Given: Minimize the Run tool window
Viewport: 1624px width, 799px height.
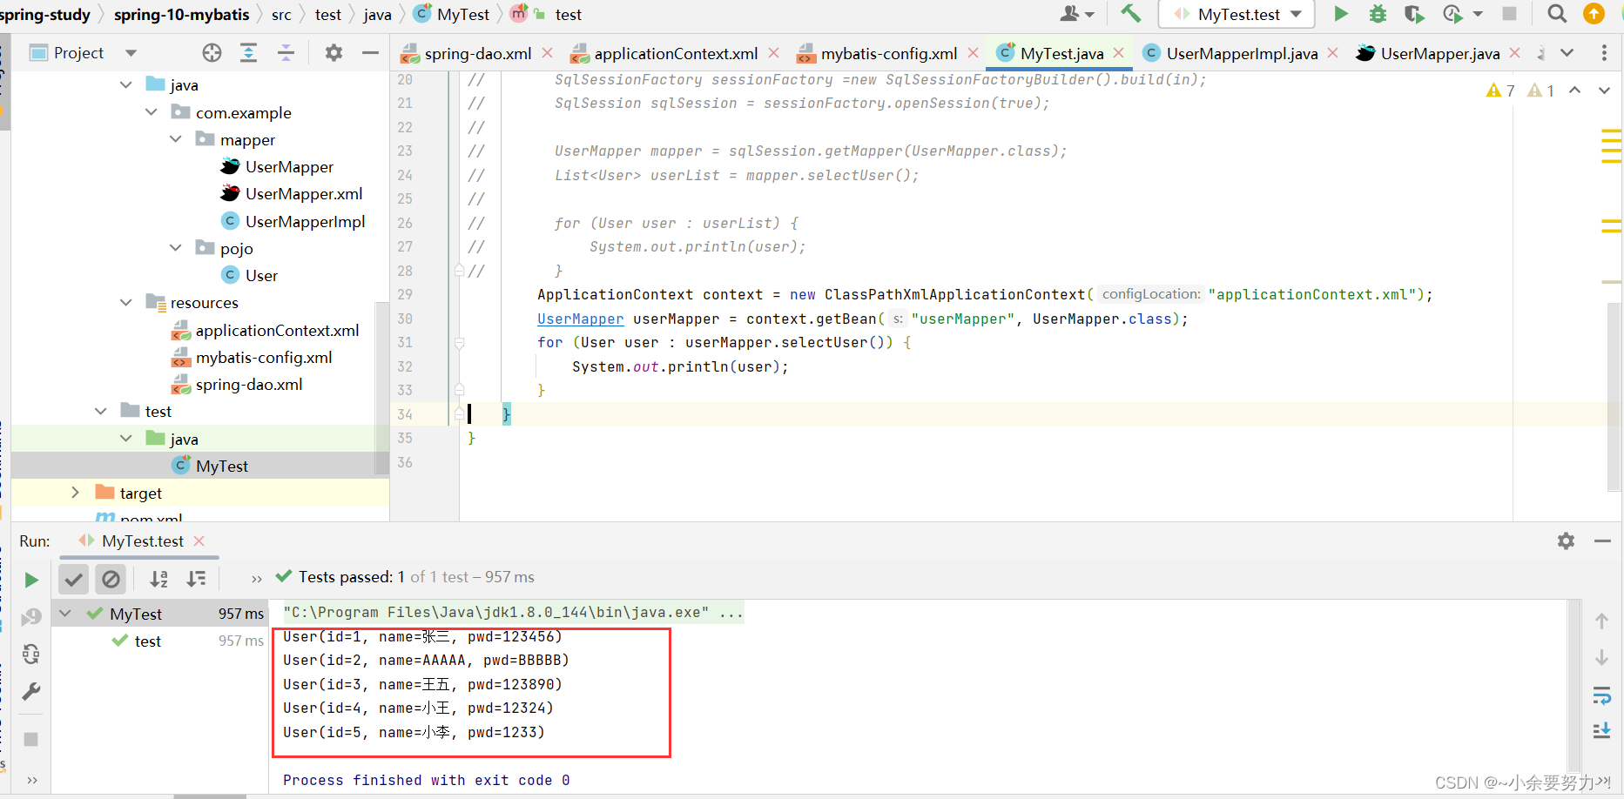Looking at the screenshot, I should [x=1602, y=541].
